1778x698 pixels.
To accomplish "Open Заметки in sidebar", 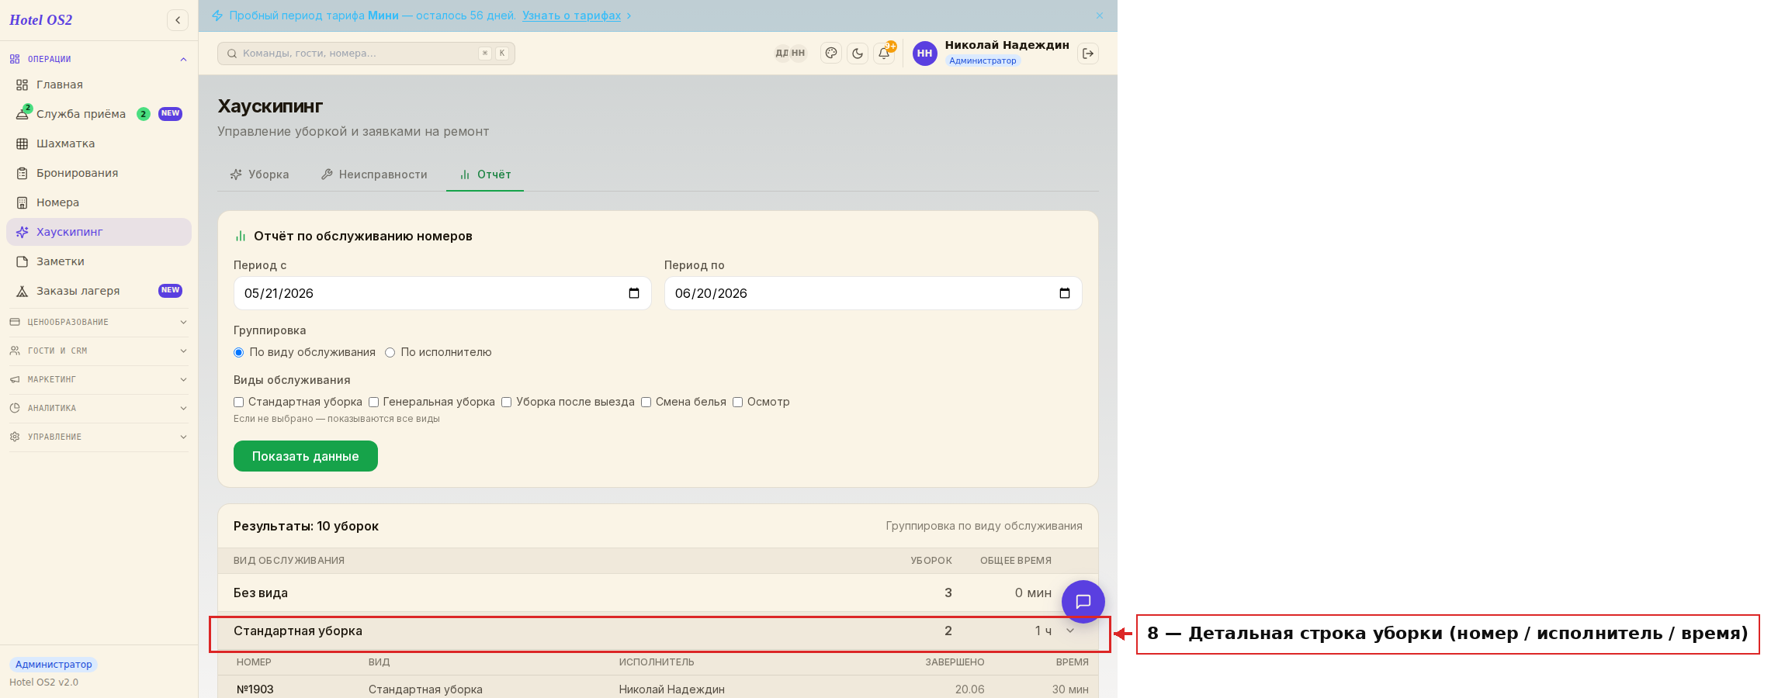I will coord(99,261).
